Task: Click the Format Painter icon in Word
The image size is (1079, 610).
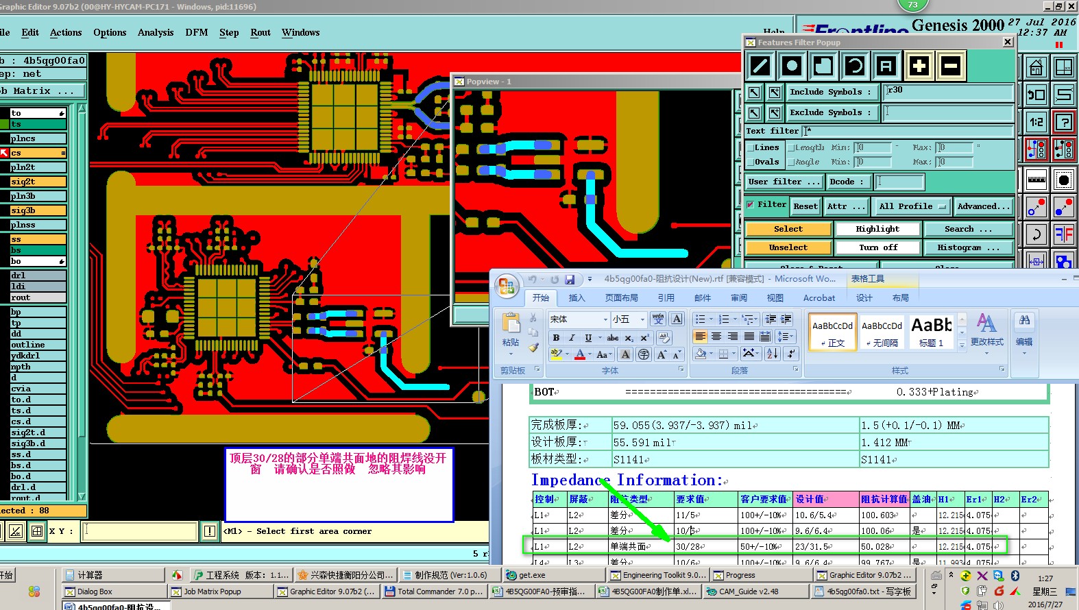Action: (x=533, y=347)
